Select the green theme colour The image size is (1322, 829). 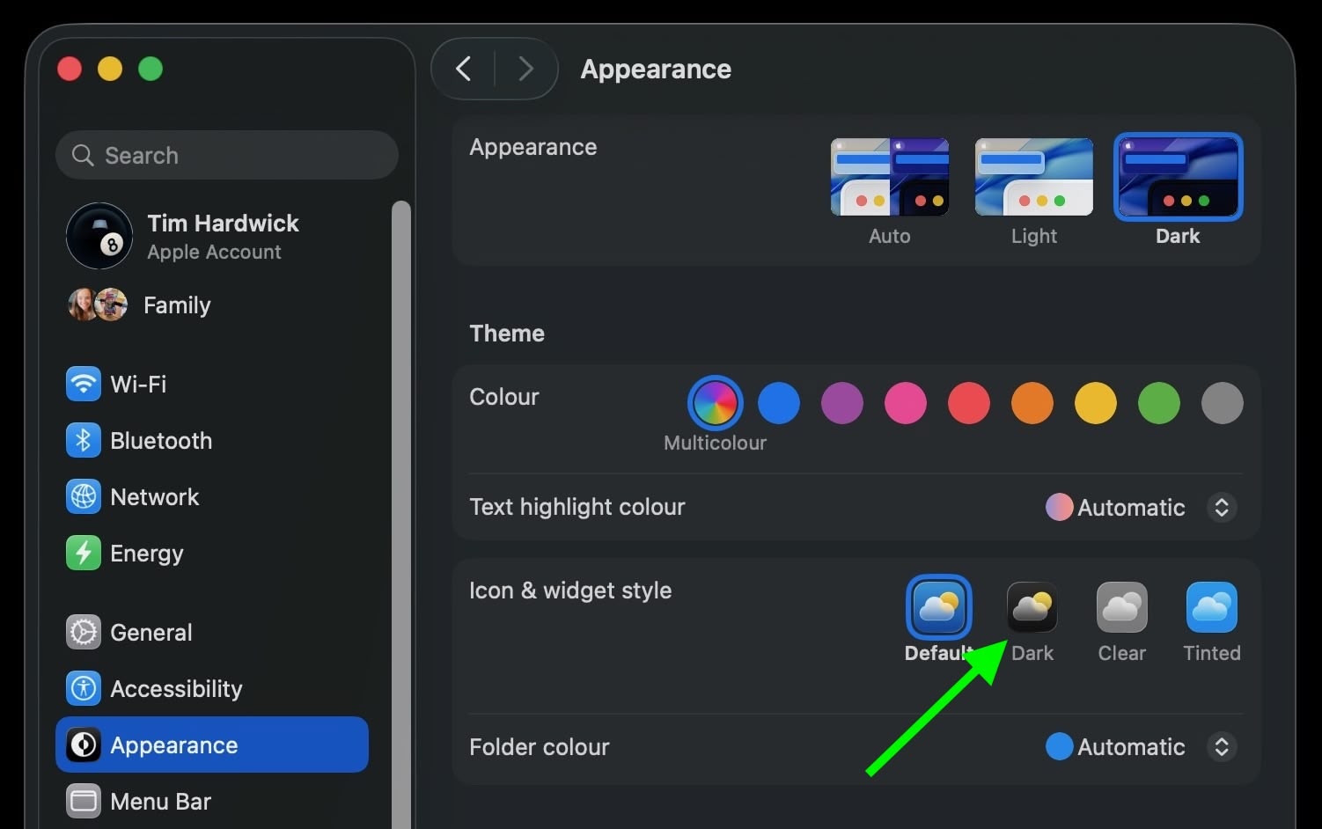click(x=1159, y=403)
